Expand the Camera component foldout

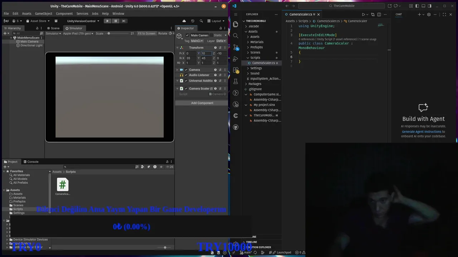[177, 70]
